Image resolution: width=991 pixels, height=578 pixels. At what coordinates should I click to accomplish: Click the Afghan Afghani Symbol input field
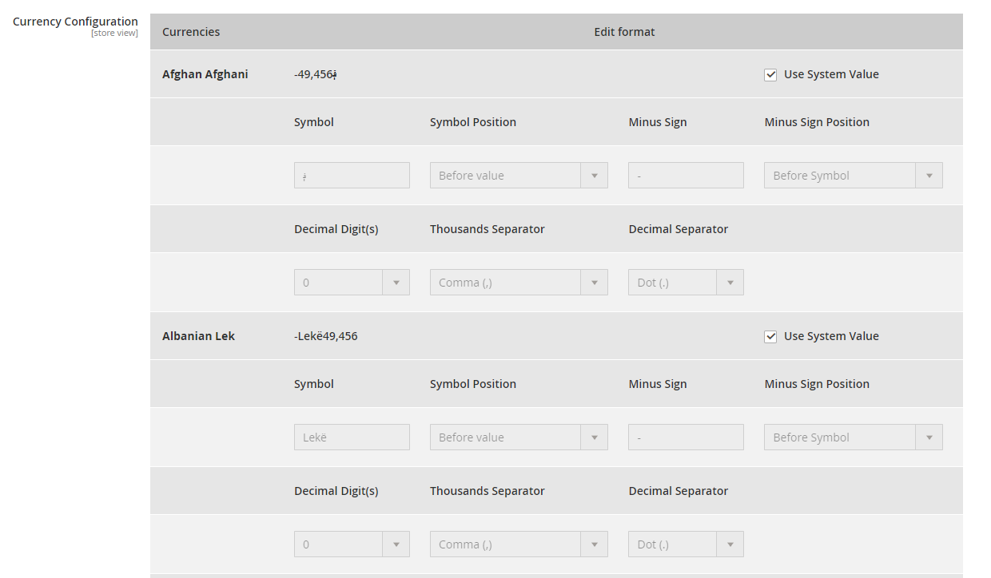click(x=352, y=176)
